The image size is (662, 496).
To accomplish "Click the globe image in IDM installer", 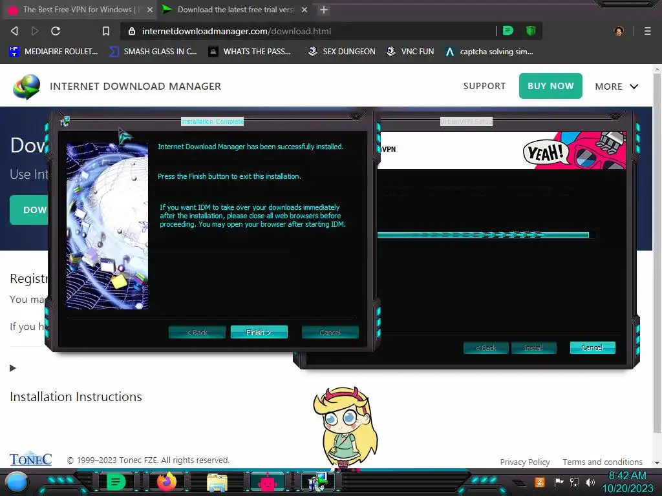I will click(x=107, y=226).
